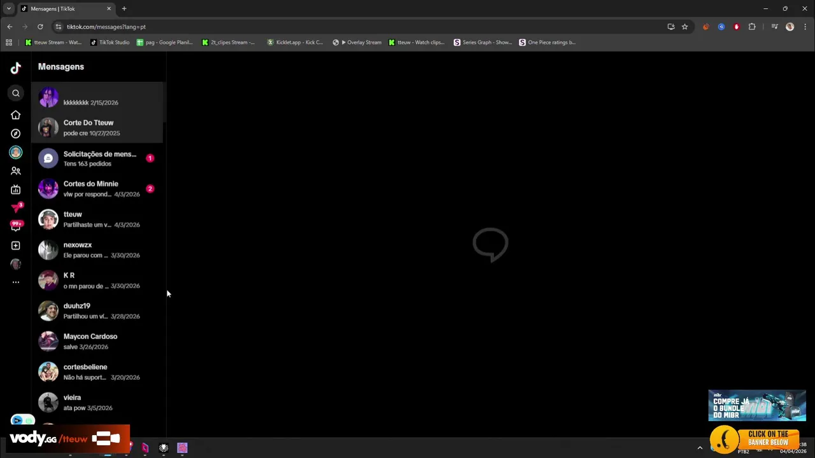Open the Maycon Cardoso conversation

(97, 342)
